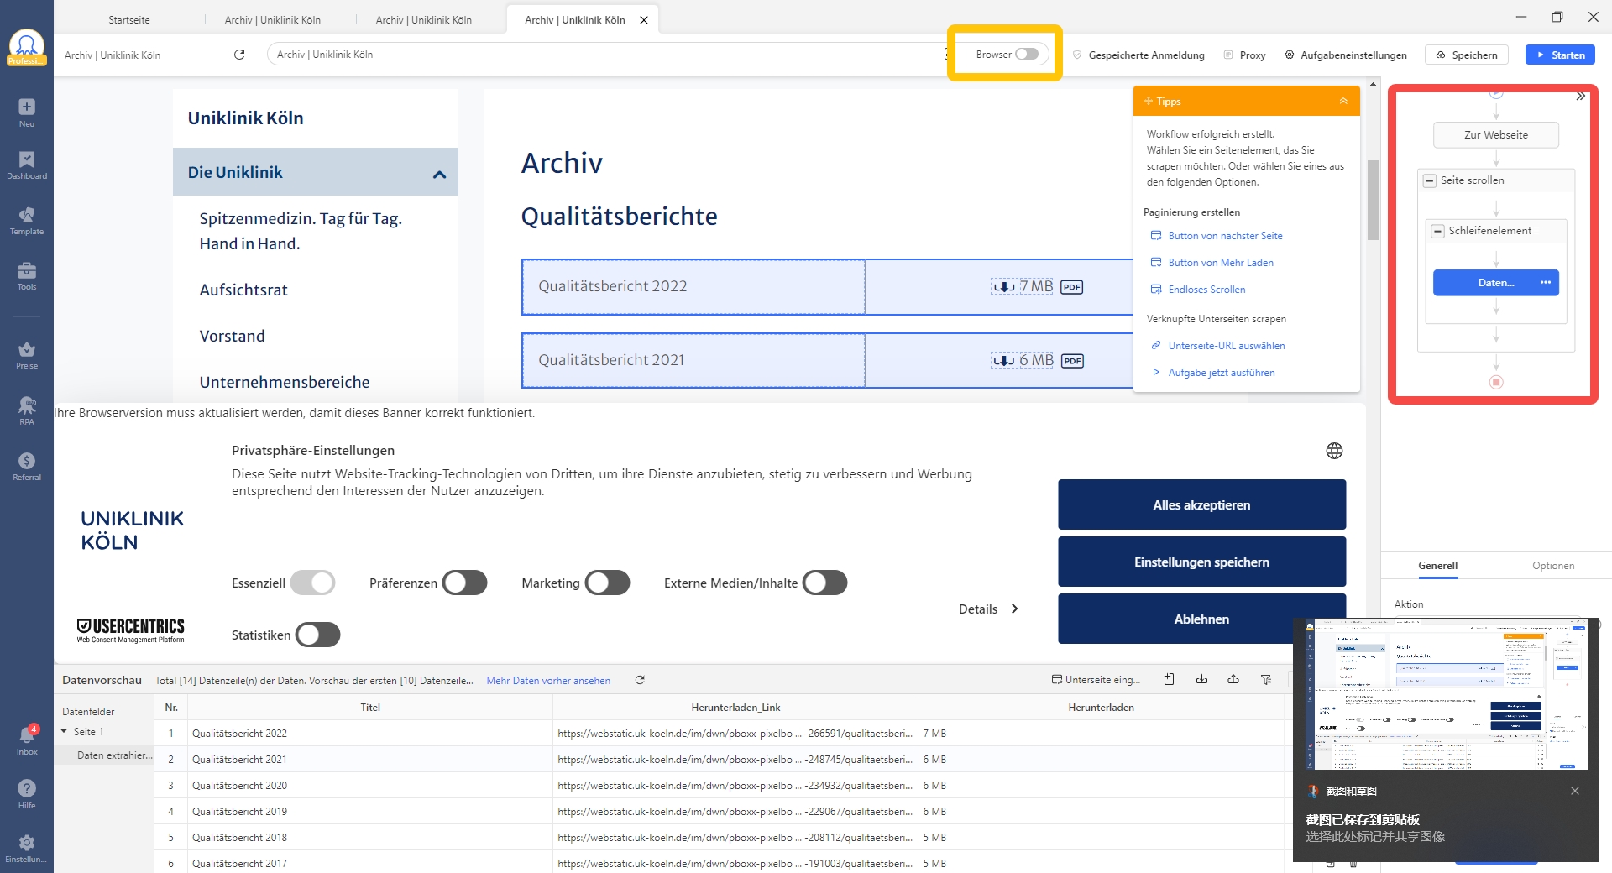Screen dimensions: 1612x873
Task: Click the globe language icon in the privacy banner
Action: [x=1334, y=451]
